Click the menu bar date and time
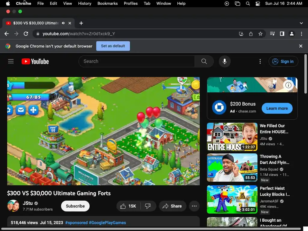Viewport: 308px width, 231px height. (x=283, y=4)
